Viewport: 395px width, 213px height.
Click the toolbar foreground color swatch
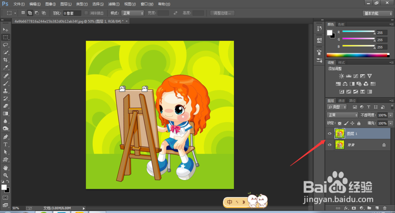coord(4,187)
